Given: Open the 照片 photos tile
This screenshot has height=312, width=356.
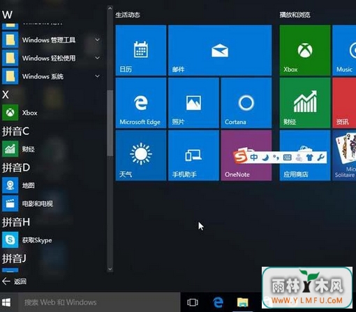Looking at the screenshot, I should coord(193,103).
